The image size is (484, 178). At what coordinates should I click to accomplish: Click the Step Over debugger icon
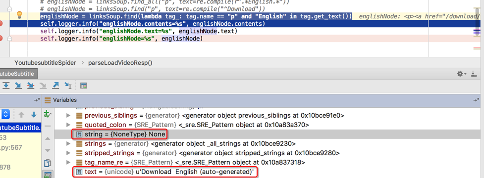[6, 86]
